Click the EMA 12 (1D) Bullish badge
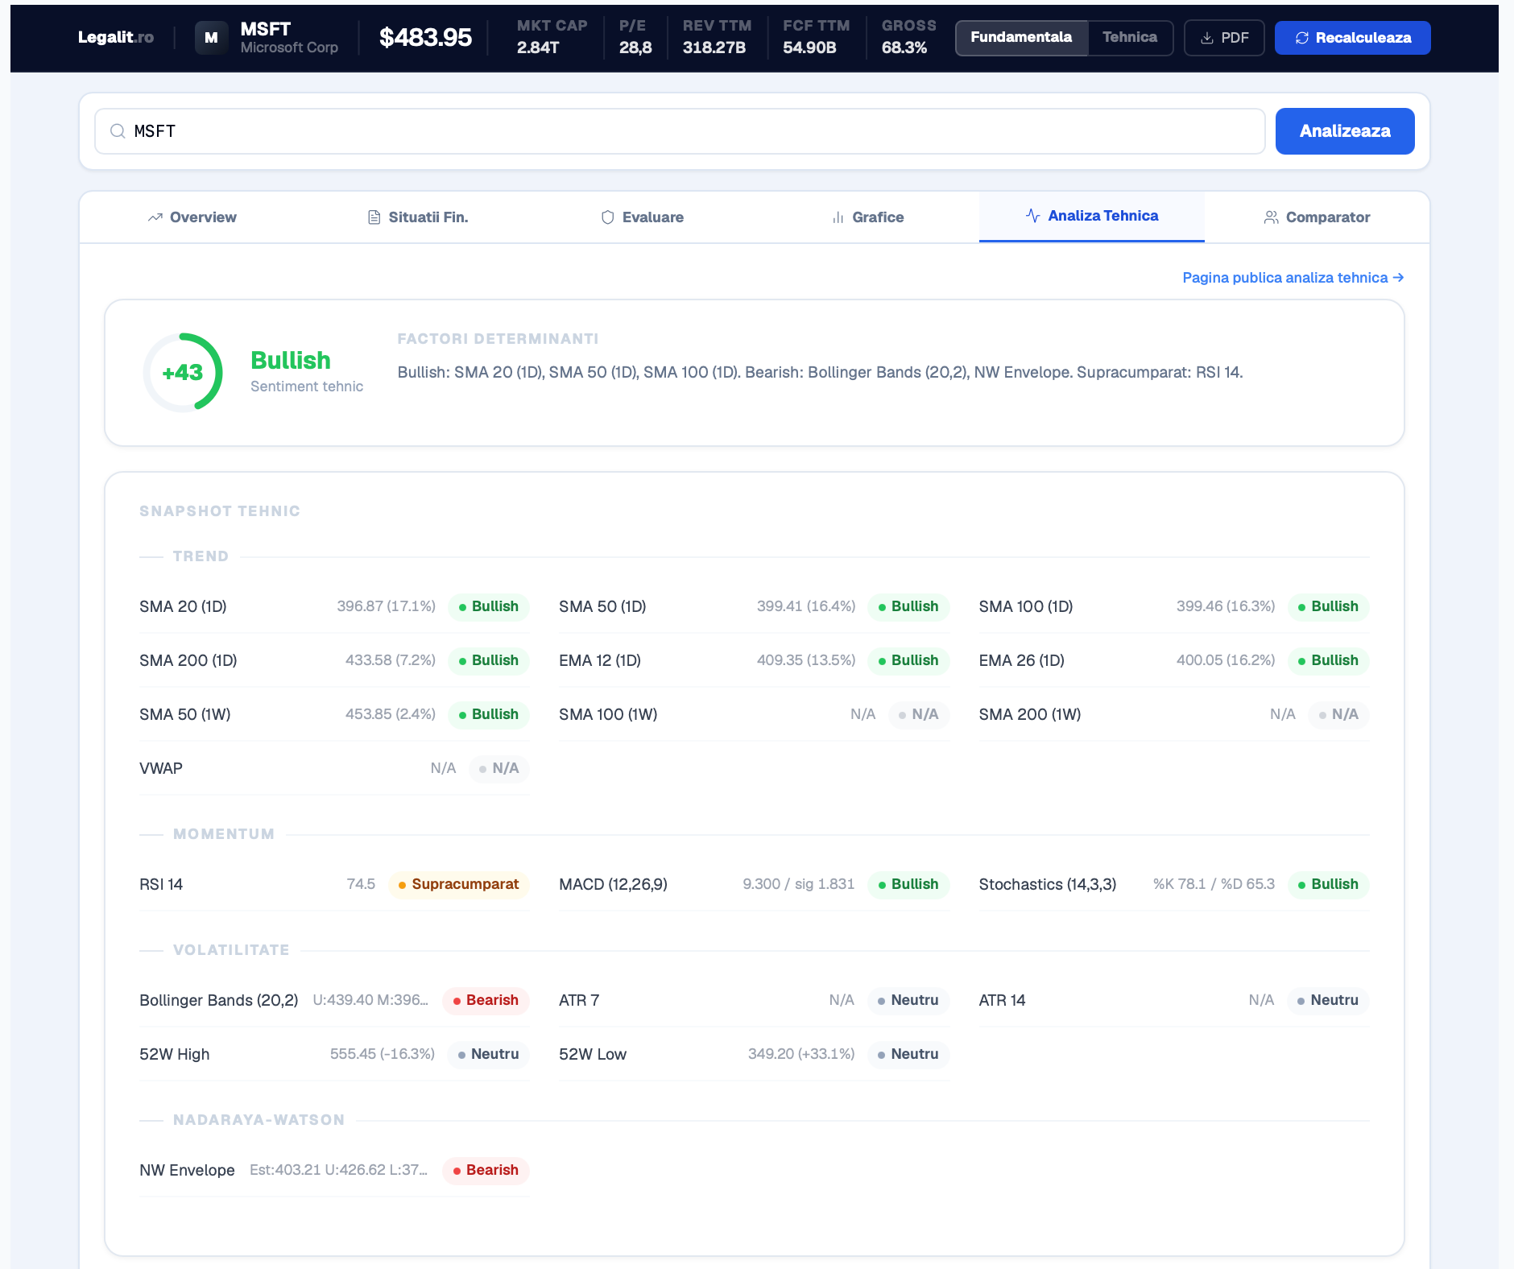This screenshot has height=1269, width=1514. (908, 660)
